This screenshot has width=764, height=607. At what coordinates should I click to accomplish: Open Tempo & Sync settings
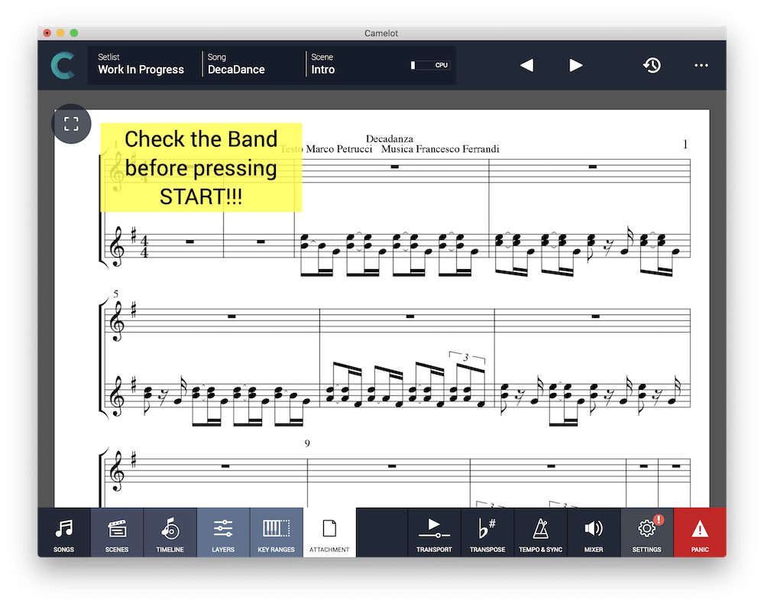(x=540, y=532)
